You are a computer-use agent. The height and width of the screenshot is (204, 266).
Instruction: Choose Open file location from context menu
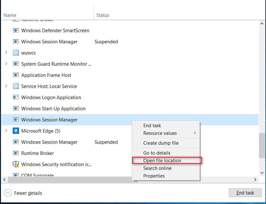tap(162, 161)
